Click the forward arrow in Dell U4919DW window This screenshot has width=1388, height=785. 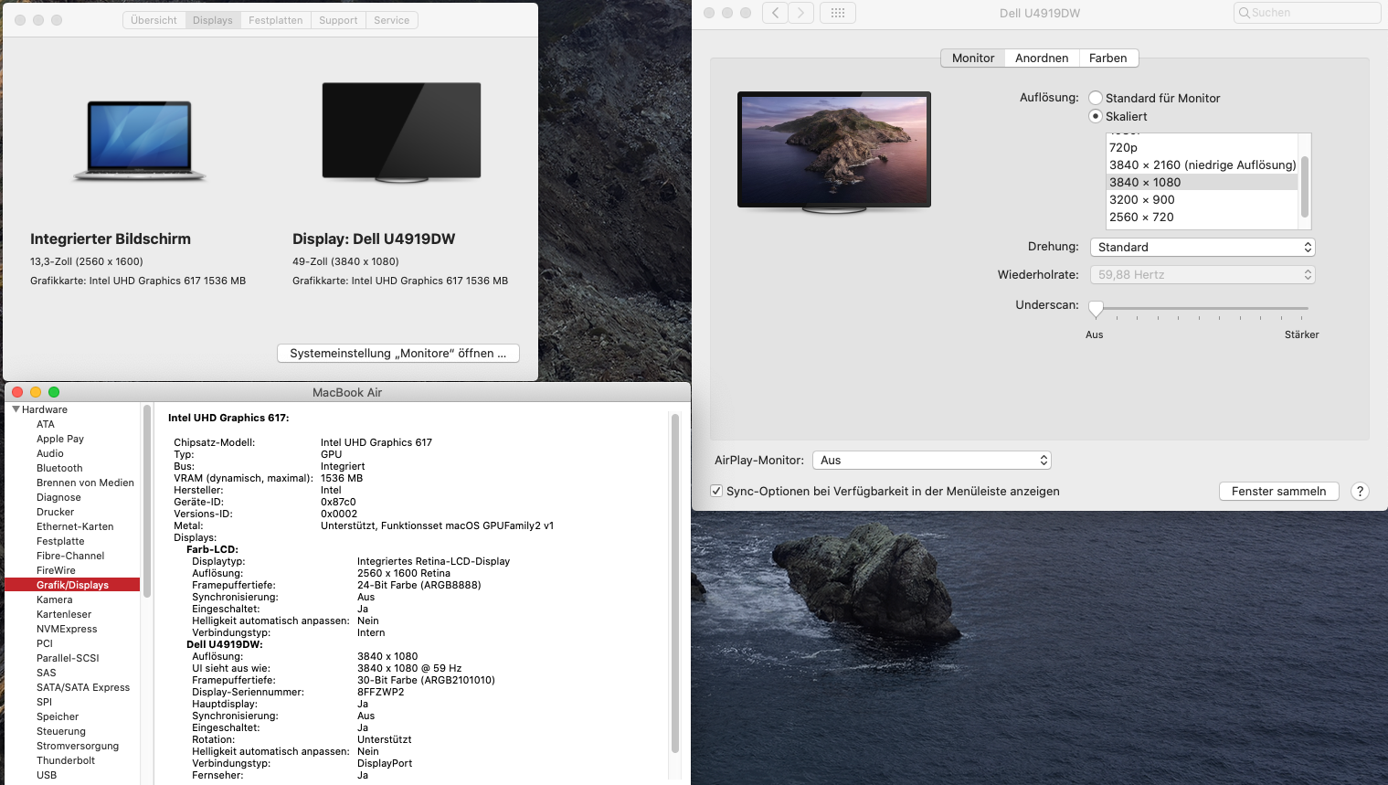tap(801, 13)
